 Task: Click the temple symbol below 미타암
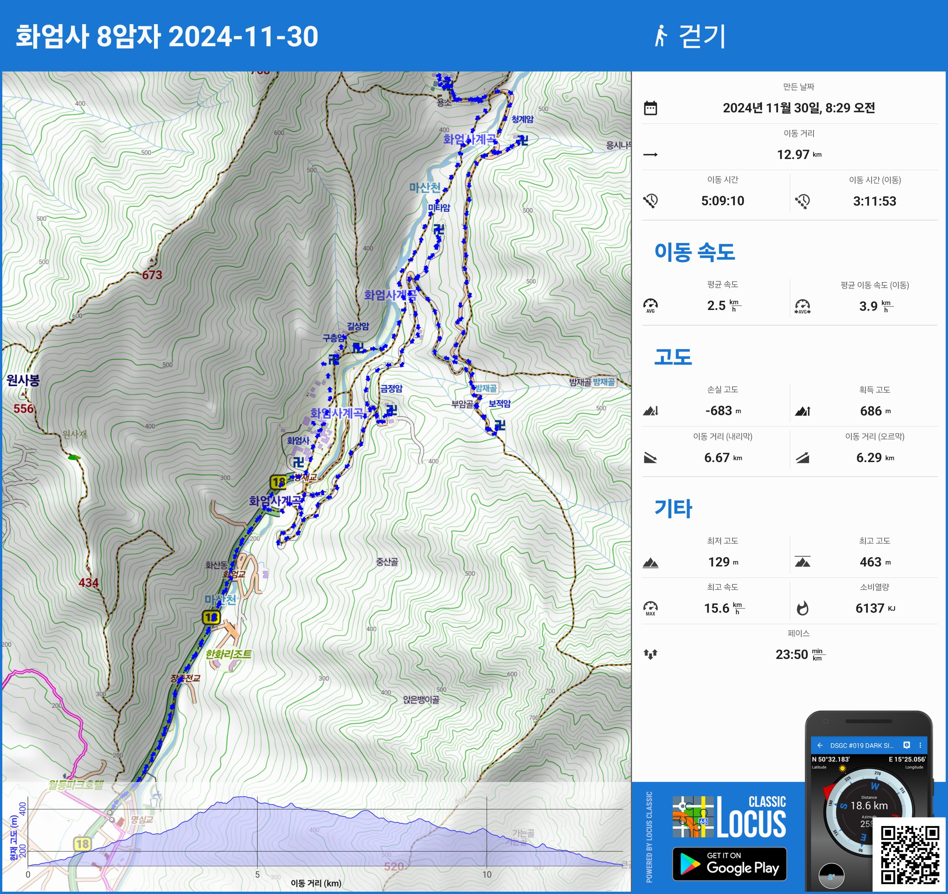click(439, 229)
